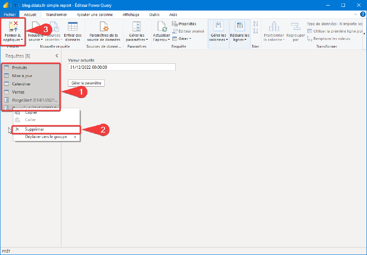Image resolution: width=367 pixels, height=255 pixels.
Task: Open Déplacer vers le groupe submenu
Action: tap(46, 137)
